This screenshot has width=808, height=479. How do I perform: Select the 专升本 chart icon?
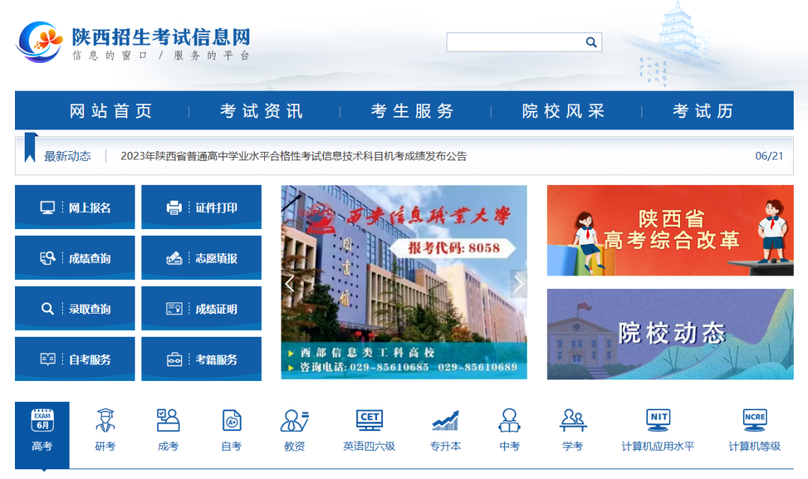pyautogui.click(x=445, y=421)
